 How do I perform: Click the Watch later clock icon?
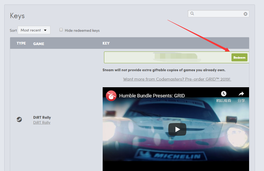[223, 94]
